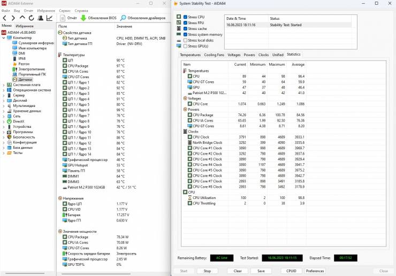Click the Clear button
The width and height of the screenshot is (396, 276).
238,271
